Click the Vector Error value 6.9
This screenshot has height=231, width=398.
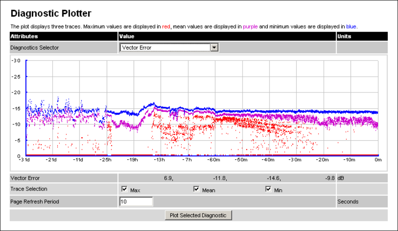pos(169,178)
